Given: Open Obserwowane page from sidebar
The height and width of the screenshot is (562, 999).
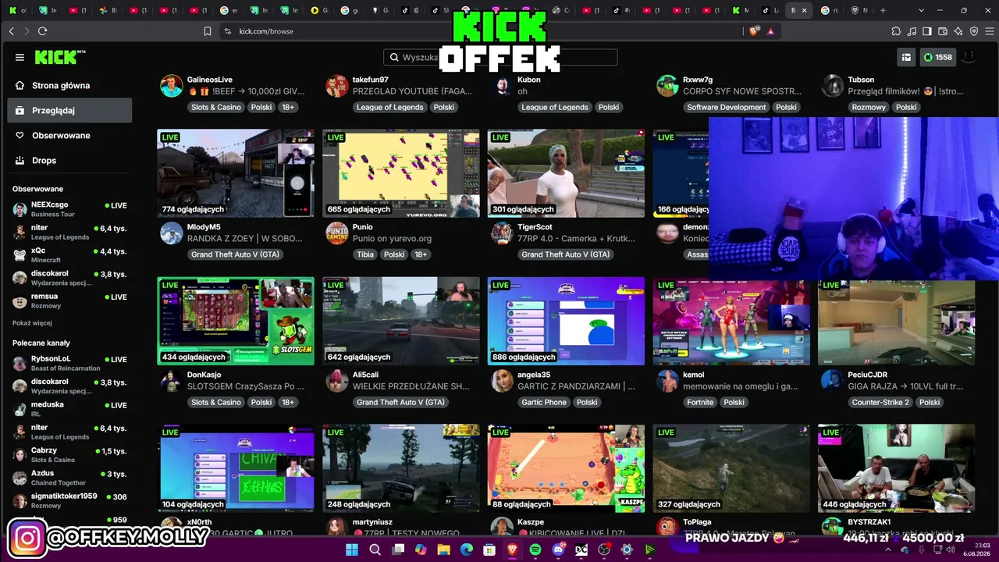Looking at the screenshot, I should pyautogui.click(x=69, y=135).
